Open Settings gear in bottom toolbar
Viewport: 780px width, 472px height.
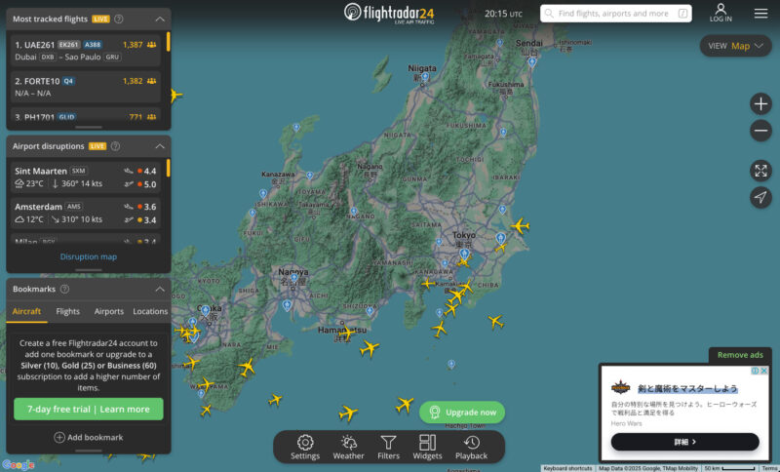coord(305,447)
